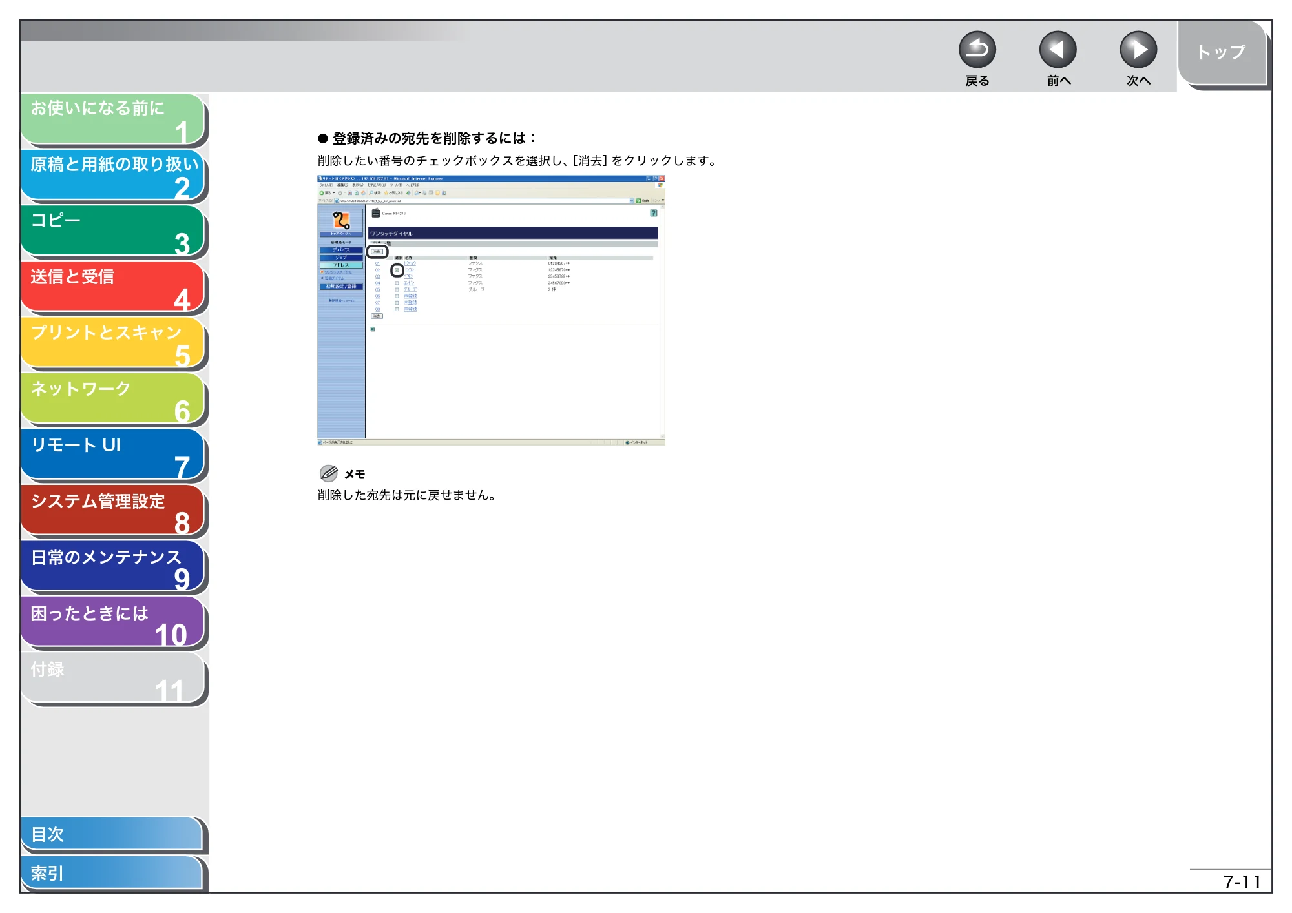
Task: Click the circled checkbox in embedded screenshot
Action: point(397,271)
